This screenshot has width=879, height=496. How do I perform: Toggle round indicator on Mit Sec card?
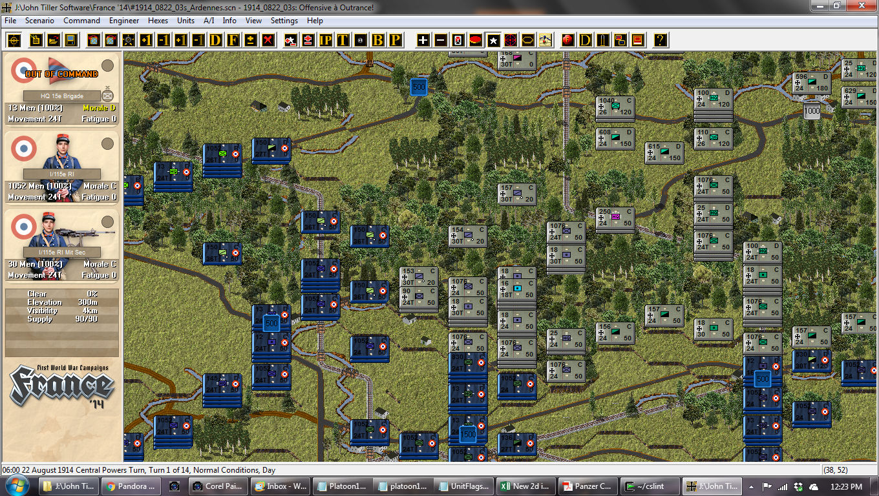[x=108, y=222]
